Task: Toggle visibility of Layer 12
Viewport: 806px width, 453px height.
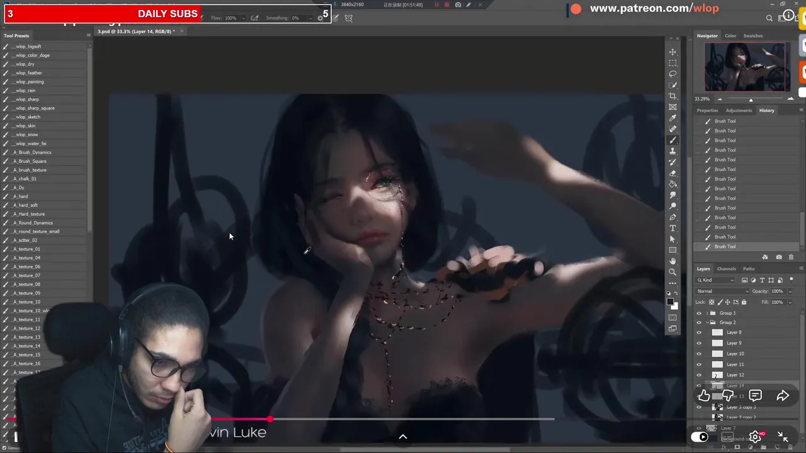Action: point(698,375)
